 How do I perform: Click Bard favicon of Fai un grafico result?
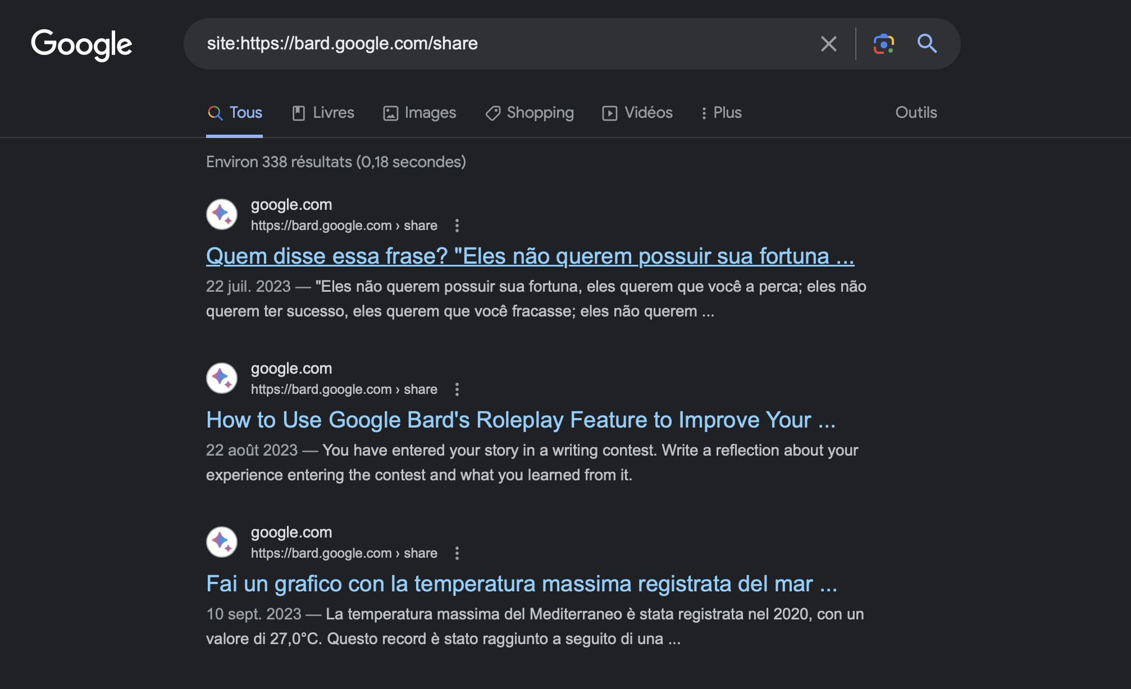pyautogui.click(x=222, y=542)
